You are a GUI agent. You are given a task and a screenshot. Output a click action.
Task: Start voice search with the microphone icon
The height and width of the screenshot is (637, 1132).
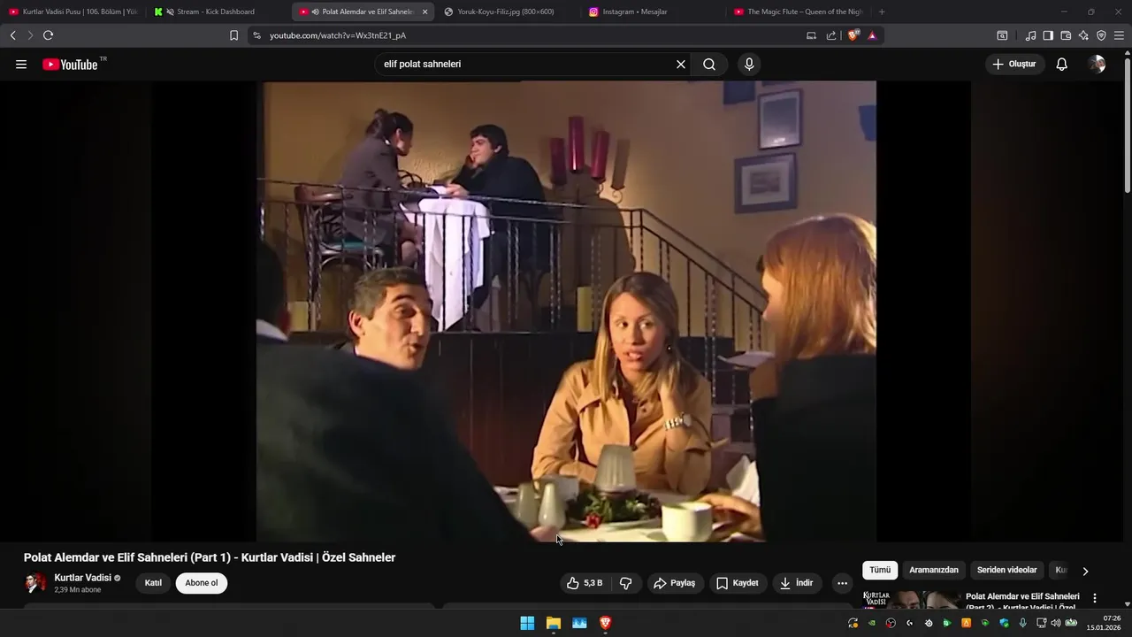pyautogui.click(x=749, y=65)
